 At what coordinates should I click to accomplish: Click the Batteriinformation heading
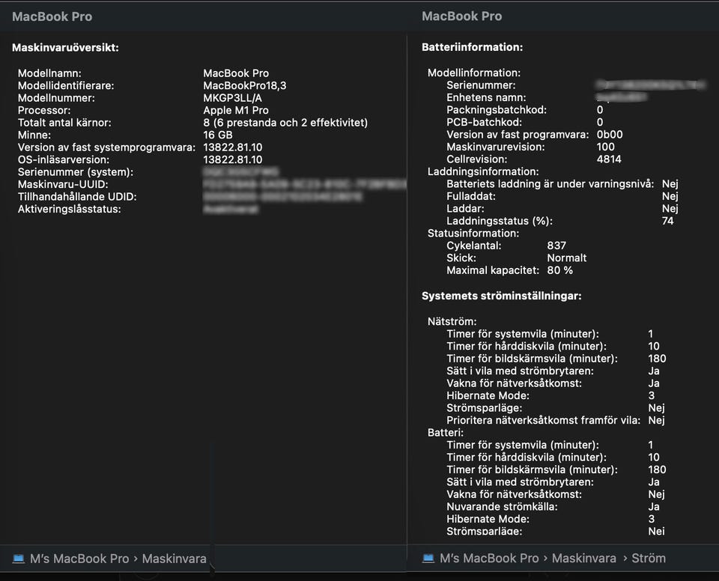click(x=472, y=47)
